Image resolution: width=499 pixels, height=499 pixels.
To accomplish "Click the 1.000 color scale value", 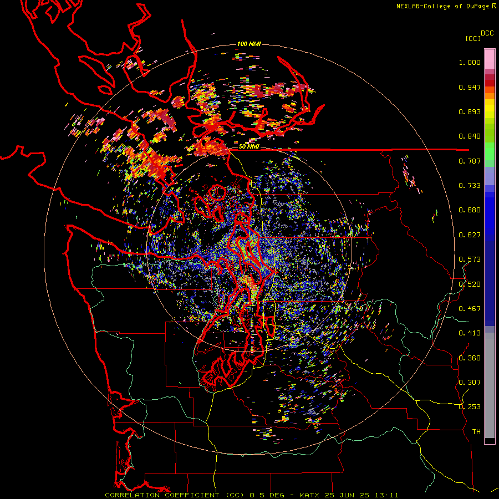I will 470,63.
